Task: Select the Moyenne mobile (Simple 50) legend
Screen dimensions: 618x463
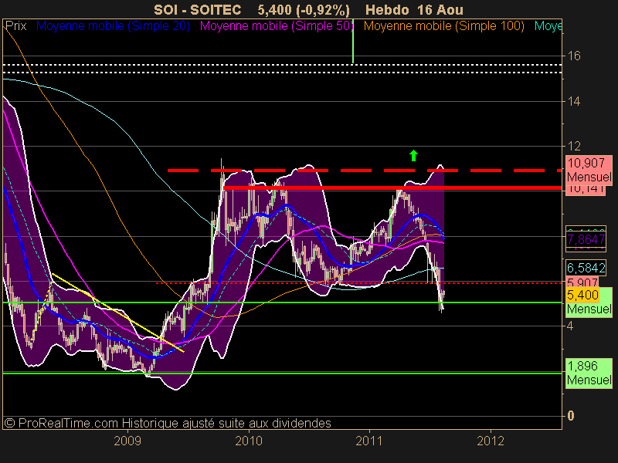Action: 277,26
